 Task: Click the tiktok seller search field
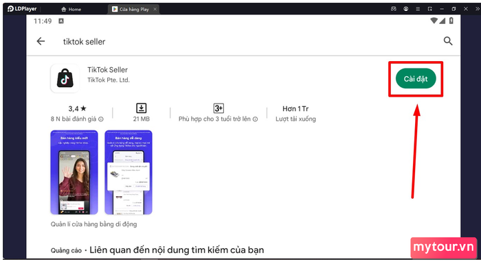(84, 42)
